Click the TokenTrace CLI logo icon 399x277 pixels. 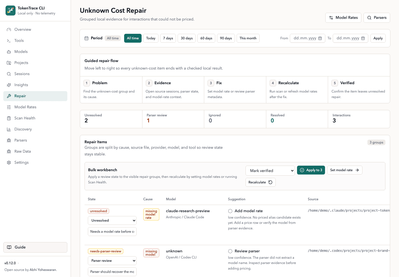pyautogui.click(x=11, y=11)
